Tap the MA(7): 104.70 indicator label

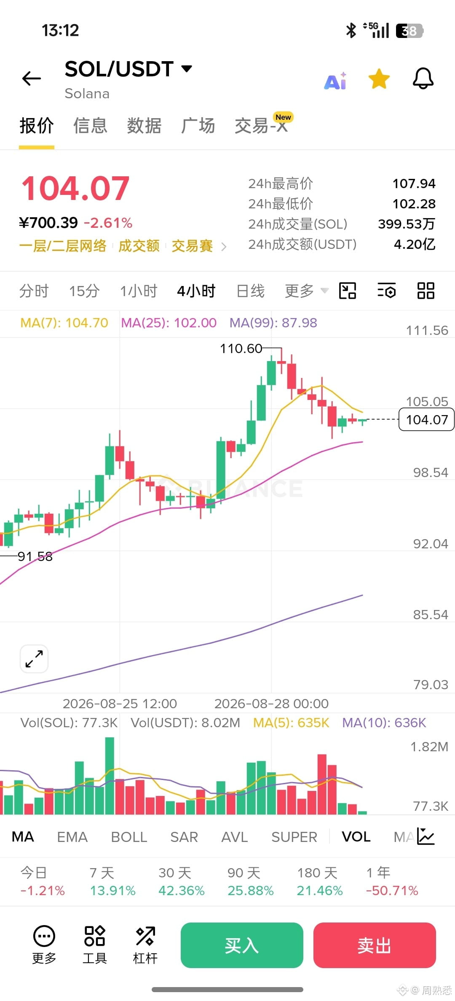(x=64, y=323)
